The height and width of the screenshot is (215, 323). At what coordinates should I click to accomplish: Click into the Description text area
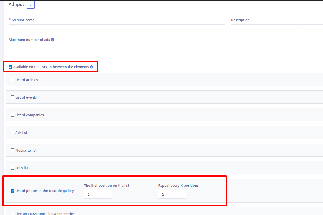click(277, 31)
